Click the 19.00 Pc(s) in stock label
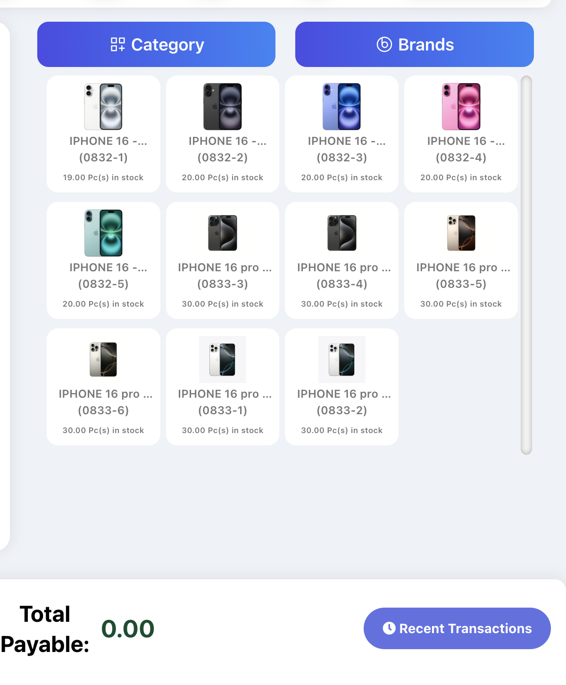Image resolution: width=566 pixels, height=685 pixels. [x=103, y=177]
